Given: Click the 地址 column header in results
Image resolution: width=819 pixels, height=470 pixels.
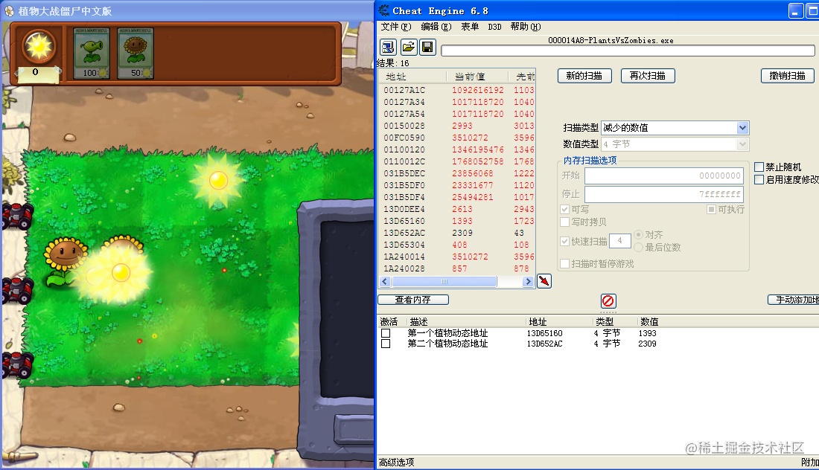Looking at the screenshot, I should tap(412, 77).
